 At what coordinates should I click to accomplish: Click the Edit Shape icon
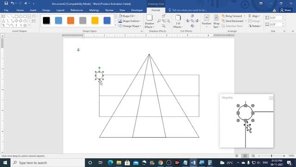34,16
